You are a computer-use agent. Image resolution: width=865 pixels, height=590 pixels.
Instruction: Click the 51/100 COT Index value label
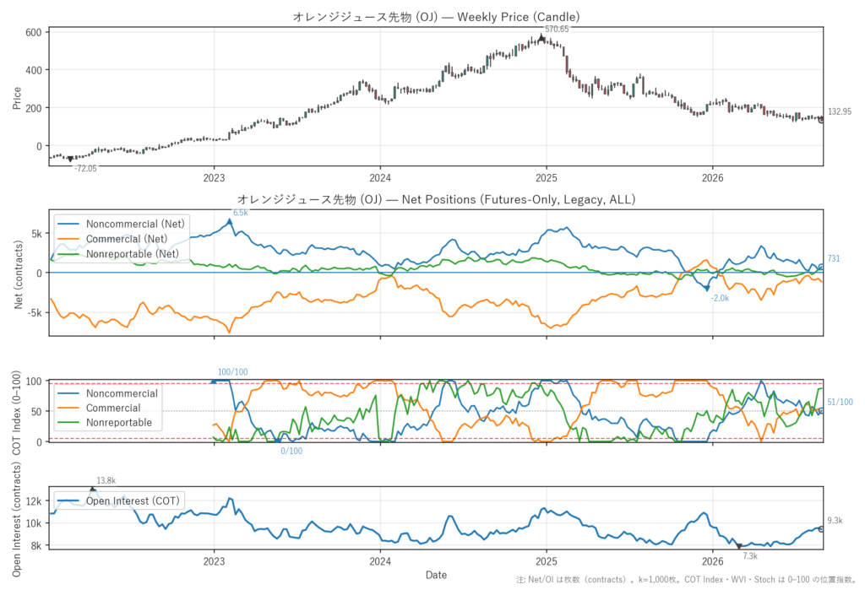[x=840, y=402]
